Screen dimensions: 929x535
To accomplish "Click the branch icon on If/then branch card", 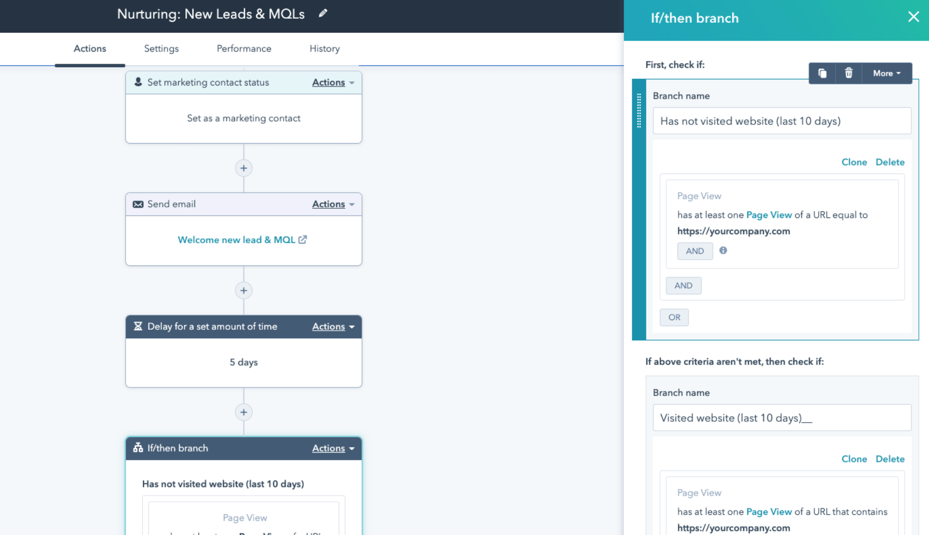I will (x=138, y=448).
